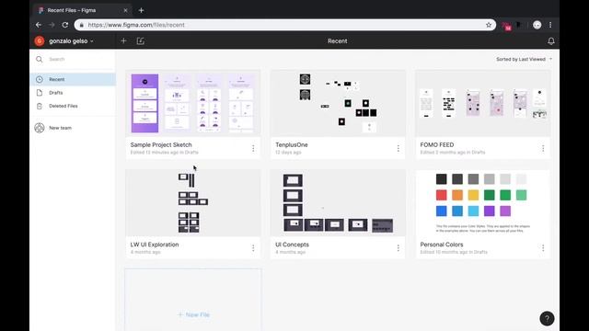Open the Chrome profile avatar
This screenshot has height=331, width=589.
(x=537, y=25)
